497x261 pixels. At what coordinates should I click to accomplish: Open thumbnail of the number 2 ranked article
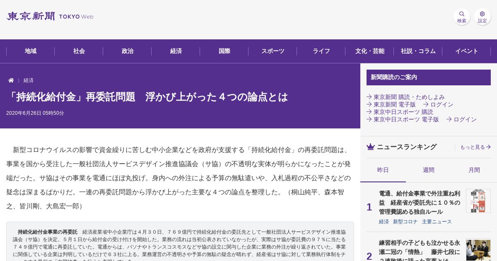pyautogui.click(x=478, y=250)
